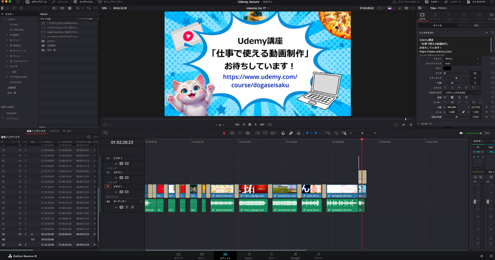Toggle Loop playback in the viewer
The height and width of the screenshot is (260, 495).
(270, 125)
